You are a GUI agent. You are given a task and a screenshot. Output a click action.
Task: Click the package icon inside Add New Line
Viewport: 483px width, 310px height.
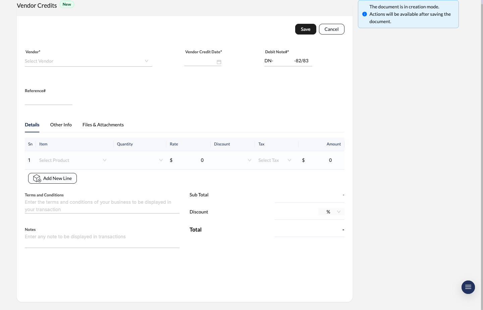pos(37,178)
